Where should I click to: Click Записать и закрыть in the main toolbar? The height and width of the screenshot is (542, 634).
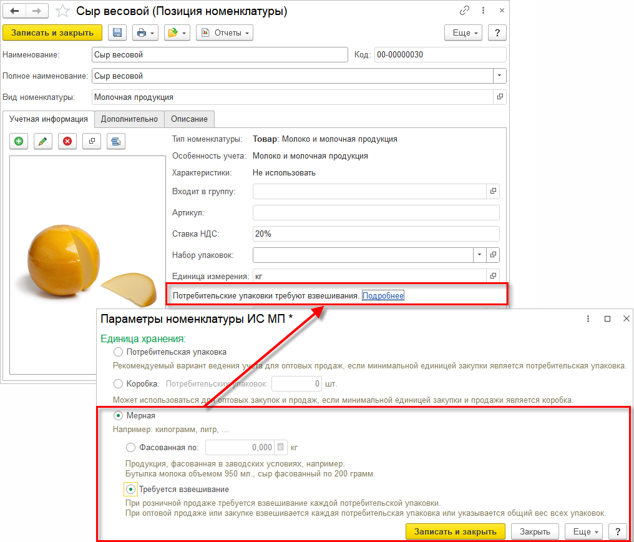(x=52, y=32)
